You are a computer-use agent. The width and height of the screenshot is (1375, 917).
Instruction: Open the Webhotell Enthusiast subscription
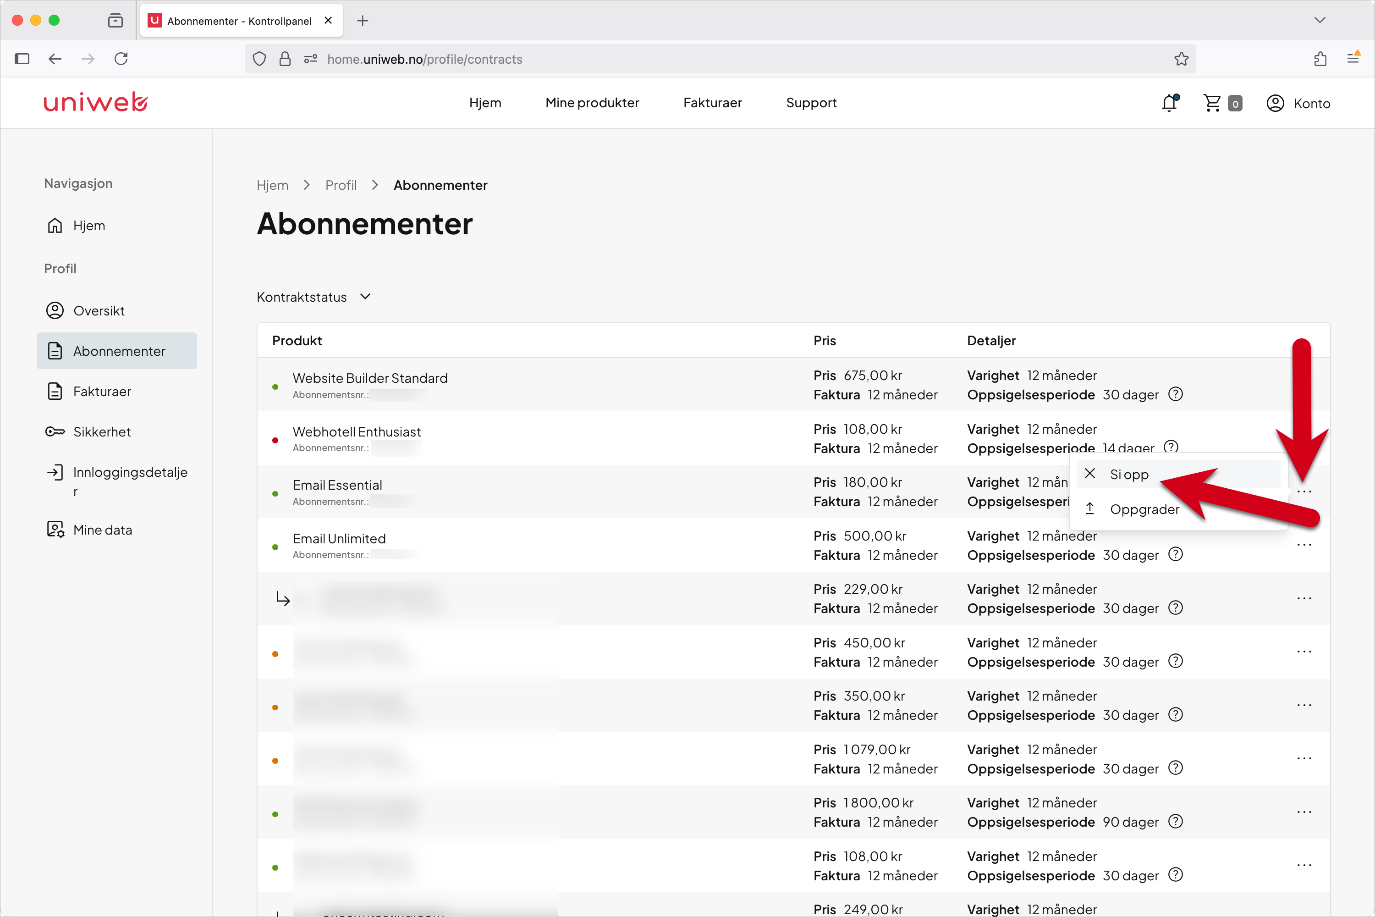click(x=357, y=432)
